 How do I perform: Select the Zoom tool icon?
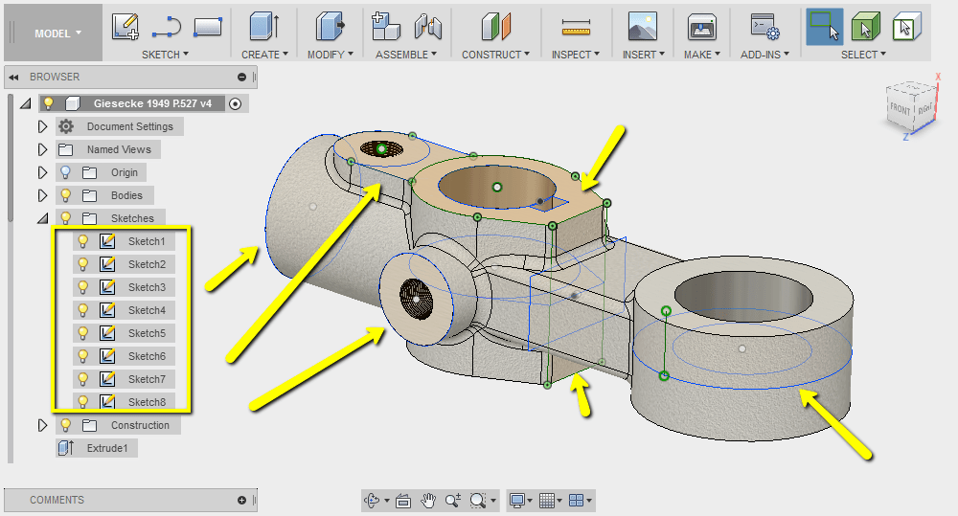point(453,501)
